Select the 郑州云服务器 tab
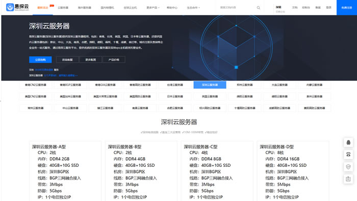The height and width of the screenshot is (201, 357). (244, 85)
